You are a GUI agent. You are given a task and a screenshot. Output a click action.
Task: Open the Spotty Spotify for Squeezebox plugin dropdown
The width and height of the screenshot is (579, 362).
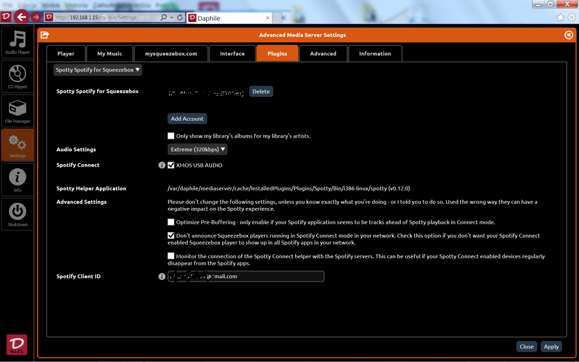[x=98, y=70]
